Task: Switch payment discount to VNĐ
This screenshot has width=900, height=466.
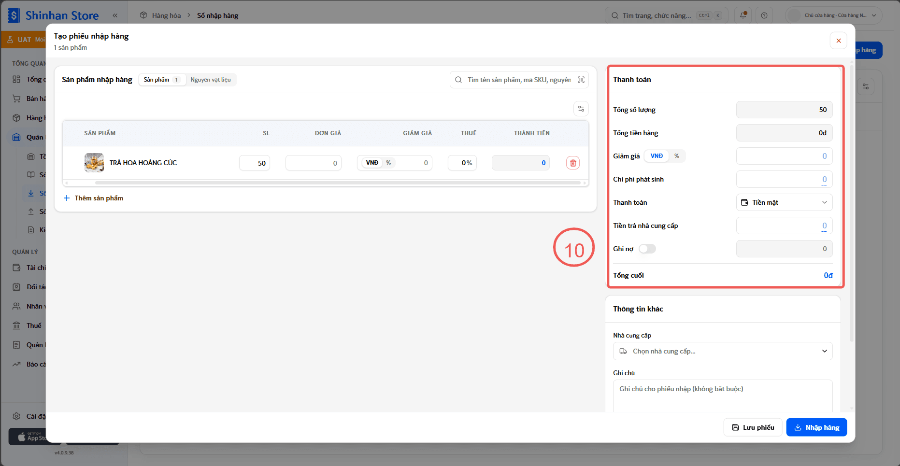Action: (657, 156)
